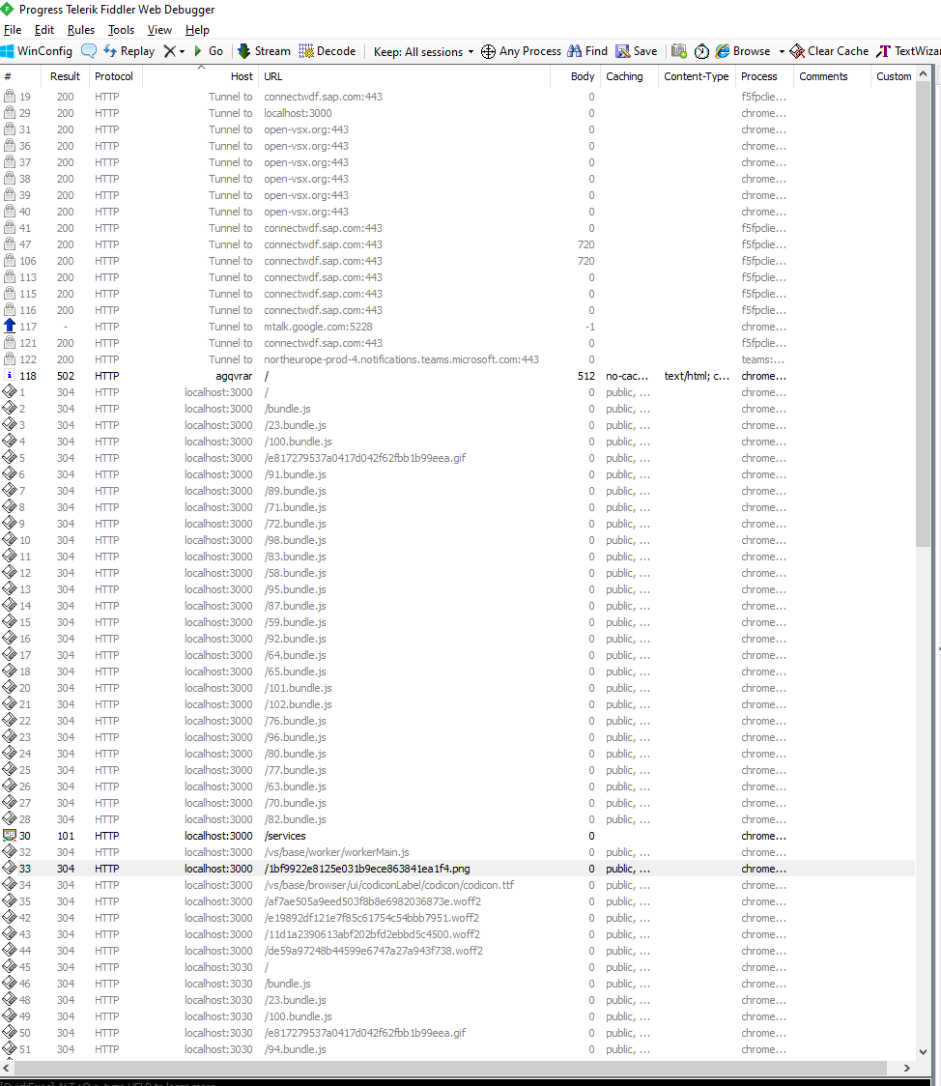The height and width of the screenshot is (1086, 941).
Task: Open the Rules menu
Action: (x=80, y=29)
